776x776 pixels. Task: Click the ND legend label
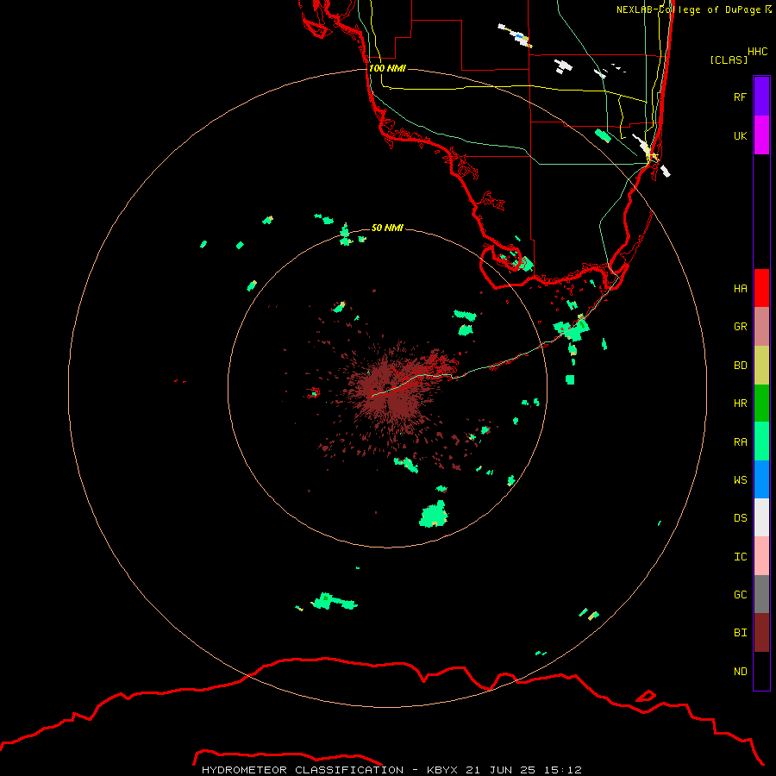click(x=740, y=672)
